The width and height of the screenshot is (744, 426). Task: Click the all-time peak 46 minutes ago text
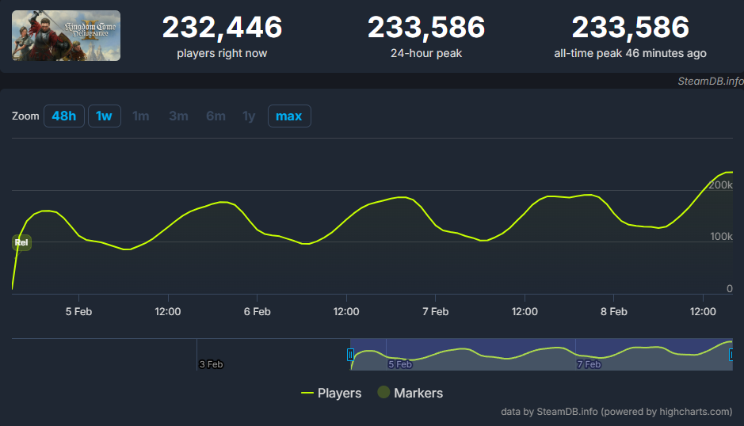click(630, 53)
